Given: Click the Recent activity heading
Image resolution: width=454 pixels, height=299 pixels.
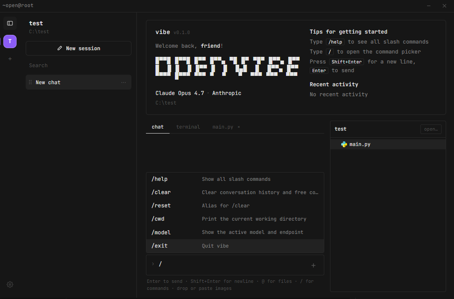Looking at the screenshot, I should pos(334,84).
